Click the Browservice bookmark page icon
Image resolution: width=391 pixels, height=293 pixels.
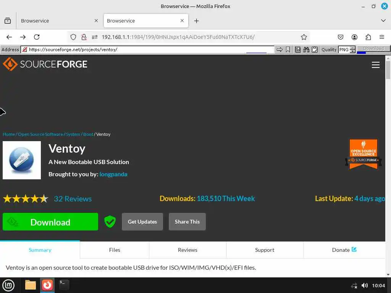288,50
